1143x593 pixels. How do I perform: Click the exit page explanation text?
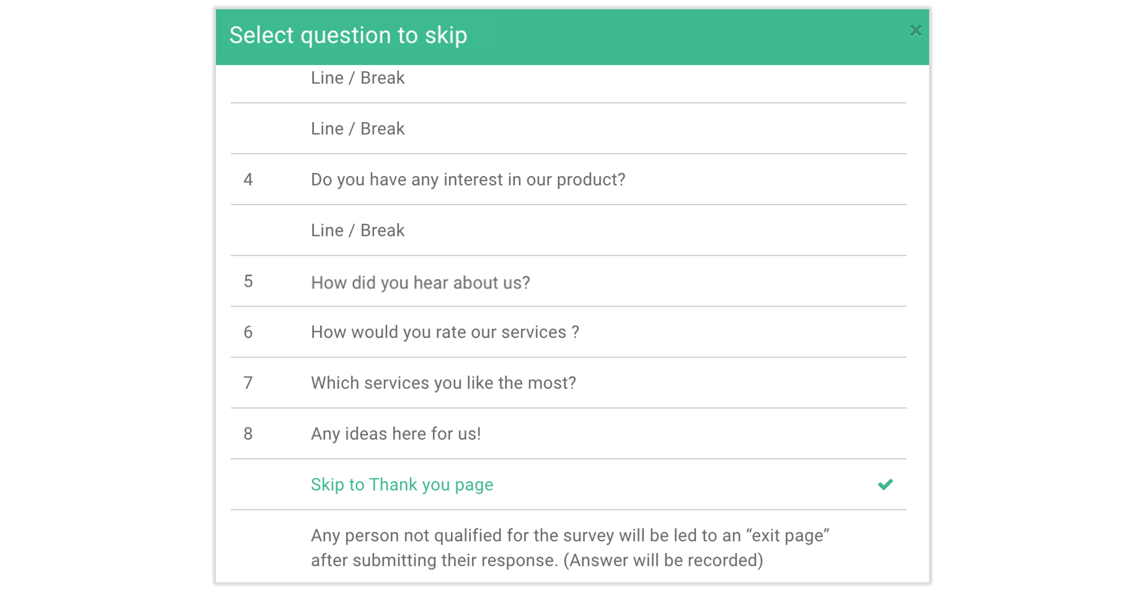click(x=571, y=547)
